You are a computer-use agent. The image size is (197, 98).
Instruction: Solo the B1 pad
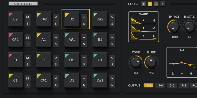[x=112, y=44]
